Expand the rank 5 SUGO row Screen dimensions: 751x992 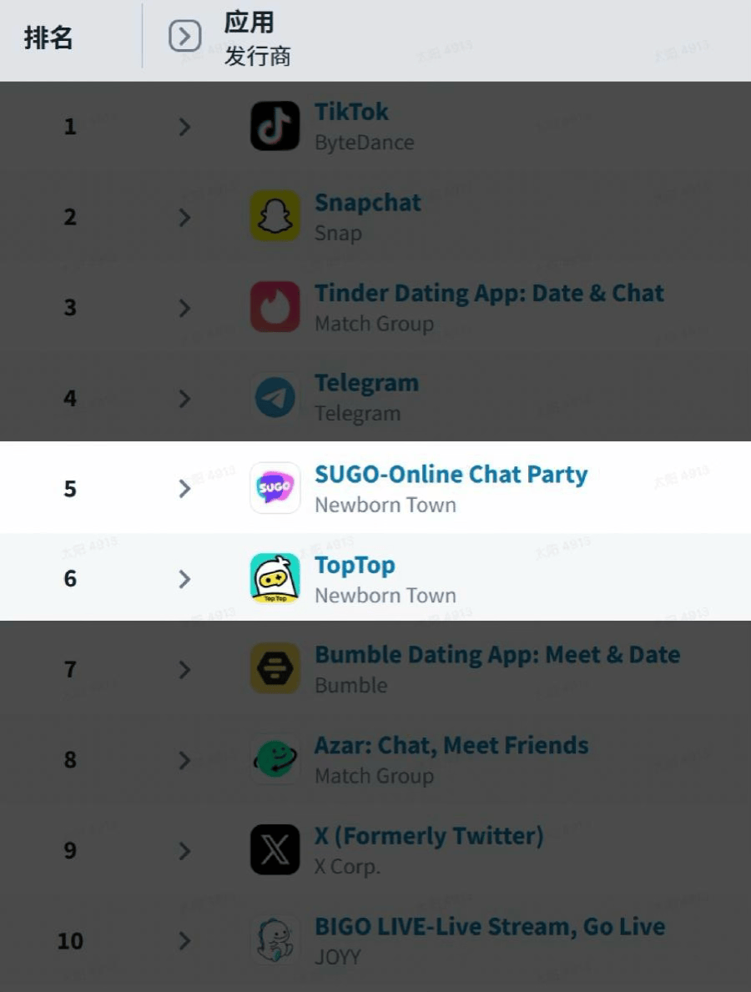[185, 489]
